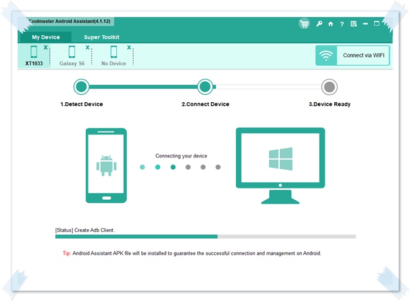The height and width of the screenshot is (302, 410).
Task: Click the '3.Device Ready' label
Action: (x=330, y=104)
